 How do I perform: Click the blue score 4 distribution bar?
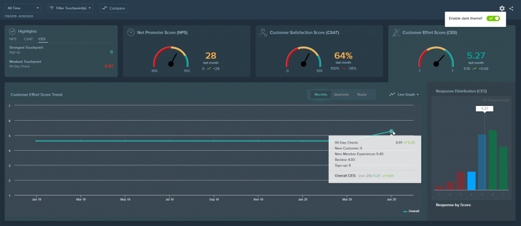click(472, 181)
